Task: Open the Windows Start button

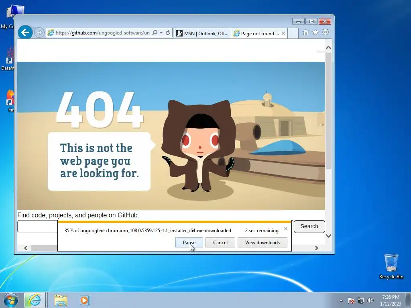Action: pos(11,300)
